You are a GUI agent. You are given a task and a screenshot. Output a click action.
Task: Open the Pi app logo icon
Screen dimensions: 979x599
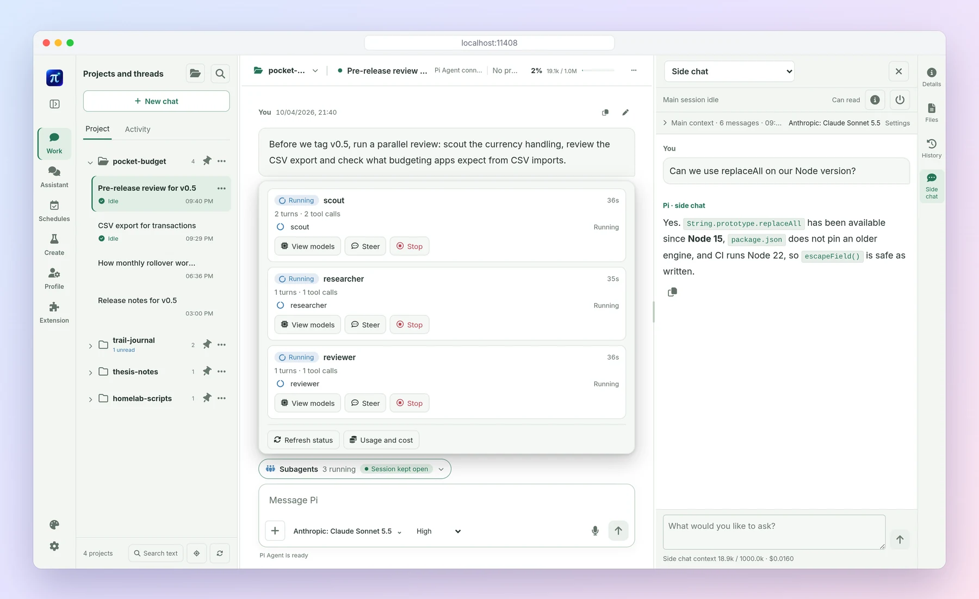[x=54, y=78]
